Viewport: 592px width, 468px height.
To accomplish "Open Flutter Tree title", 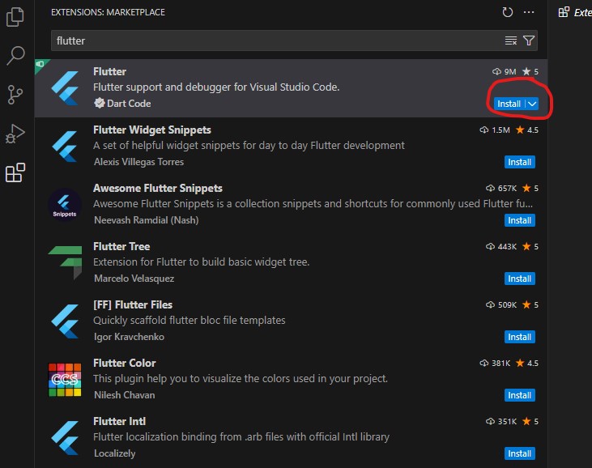I will [121, 246].
